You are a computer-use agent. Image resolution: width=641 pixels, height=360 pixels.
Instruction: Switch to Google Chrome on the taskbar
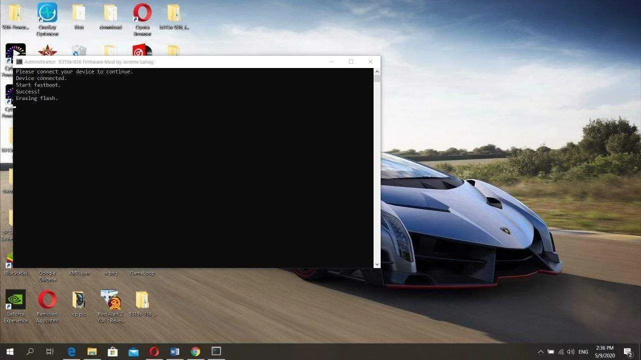point(195,351)
